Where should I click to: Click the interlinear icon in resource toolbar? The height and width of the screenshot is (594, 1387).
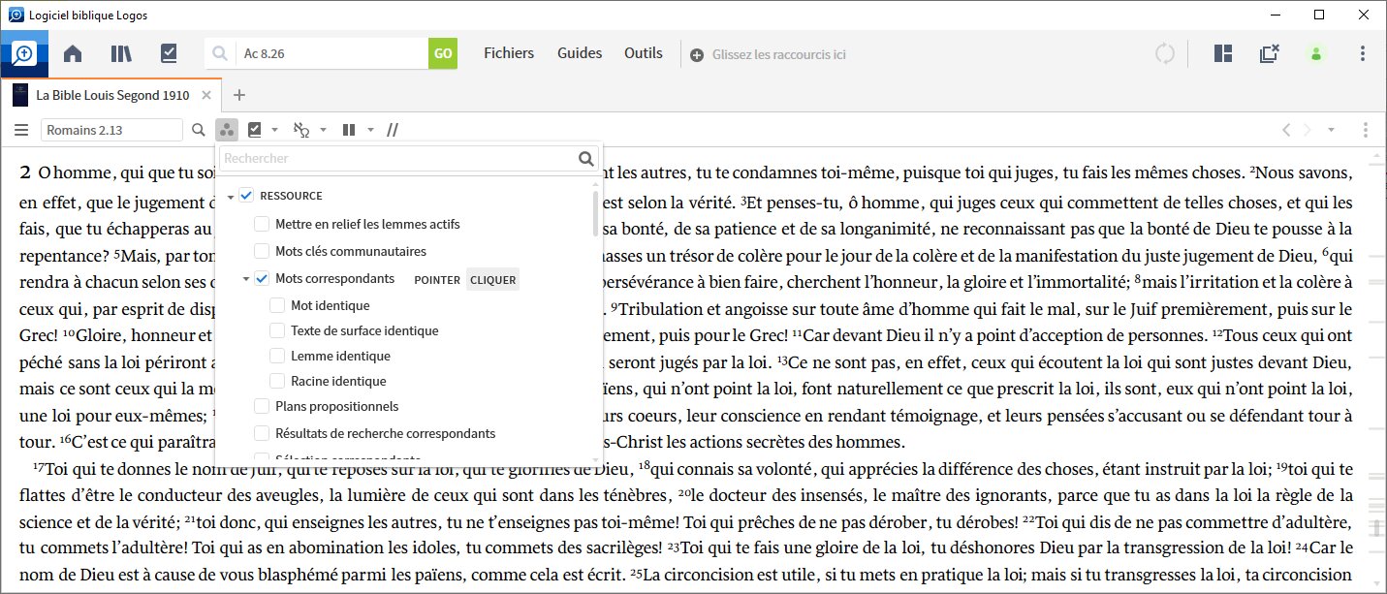click(x=301, y=130)
